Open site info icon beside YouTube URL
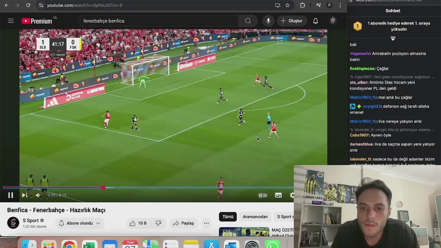Image resolution: width=441 pixels, height=248 pixels. click(x=41, y=5)
